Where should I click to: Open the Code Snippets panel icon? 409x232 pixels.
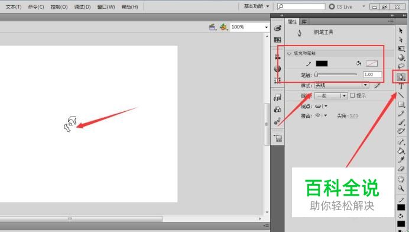pos(278,98)
